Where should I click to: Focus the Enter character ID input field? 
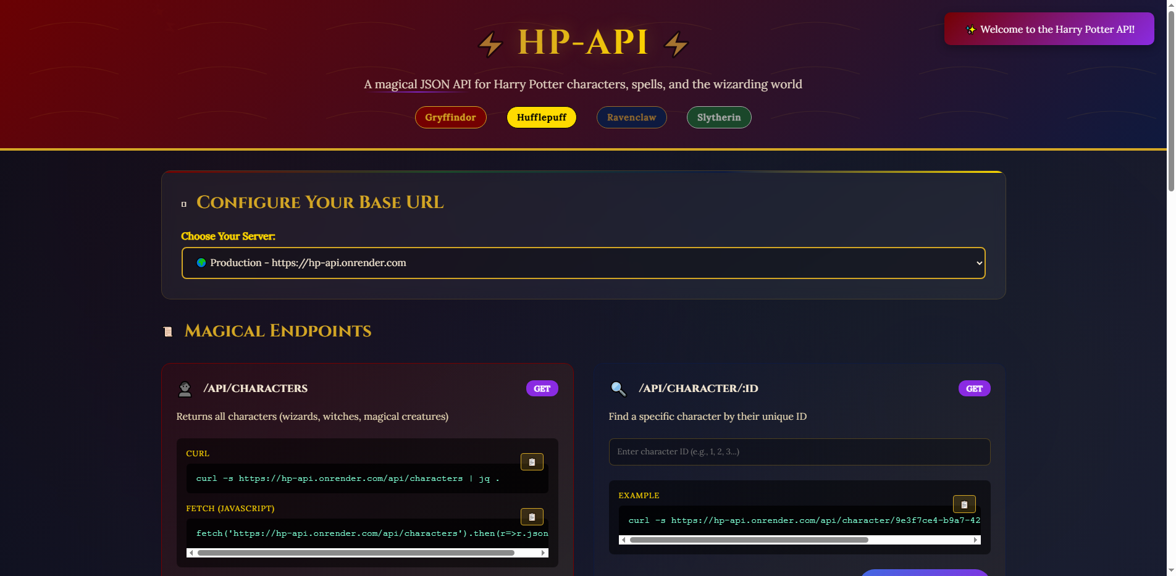[x=799, y=451]
